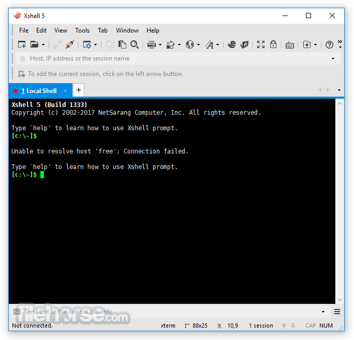Open the virtual keyboard icon

coord(290,45)
